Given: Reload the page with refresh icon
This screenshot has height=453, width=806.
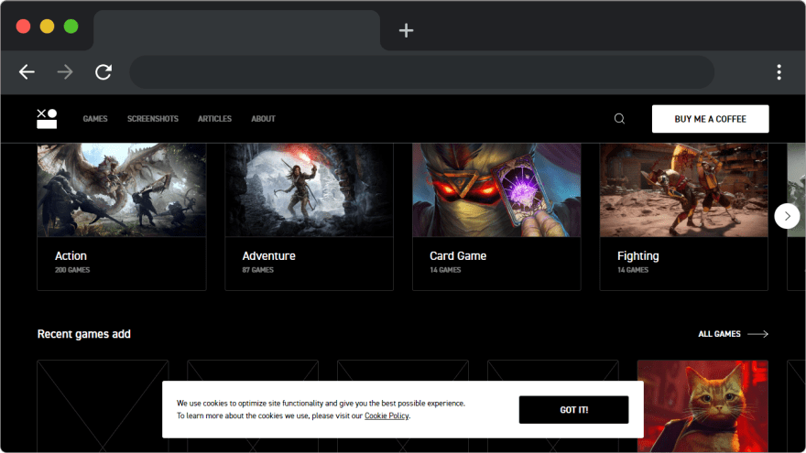Looking at the screenshot, I should (x=103, y=72).
